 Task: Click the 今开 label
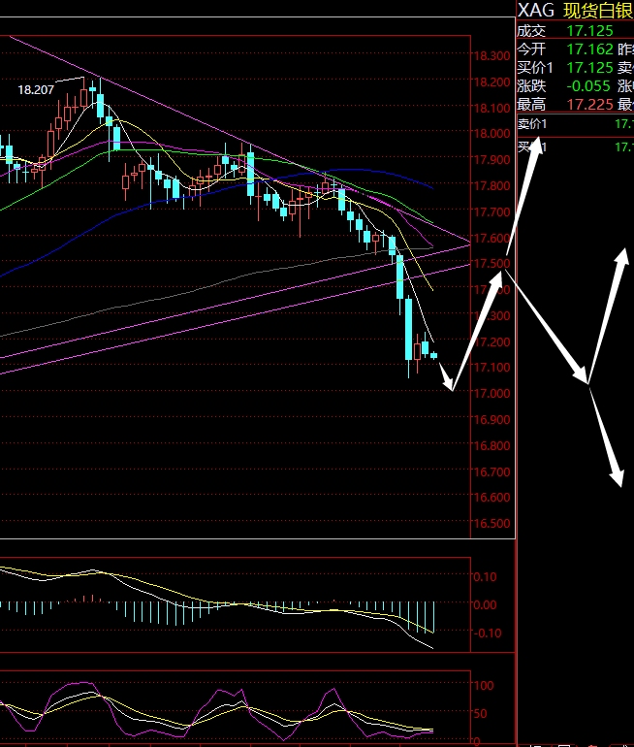point(531,49)
